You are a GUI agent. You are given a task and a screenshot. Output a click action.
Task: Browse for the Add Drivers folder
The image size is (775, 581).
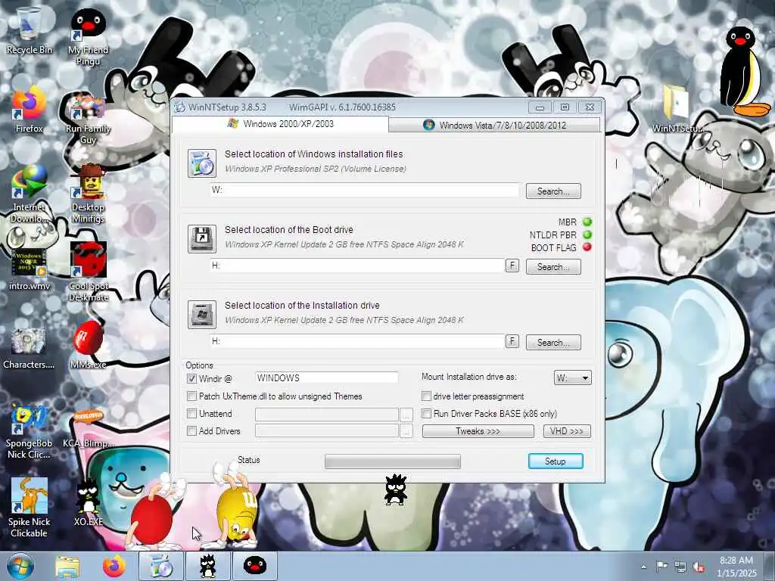pos(406,431)
